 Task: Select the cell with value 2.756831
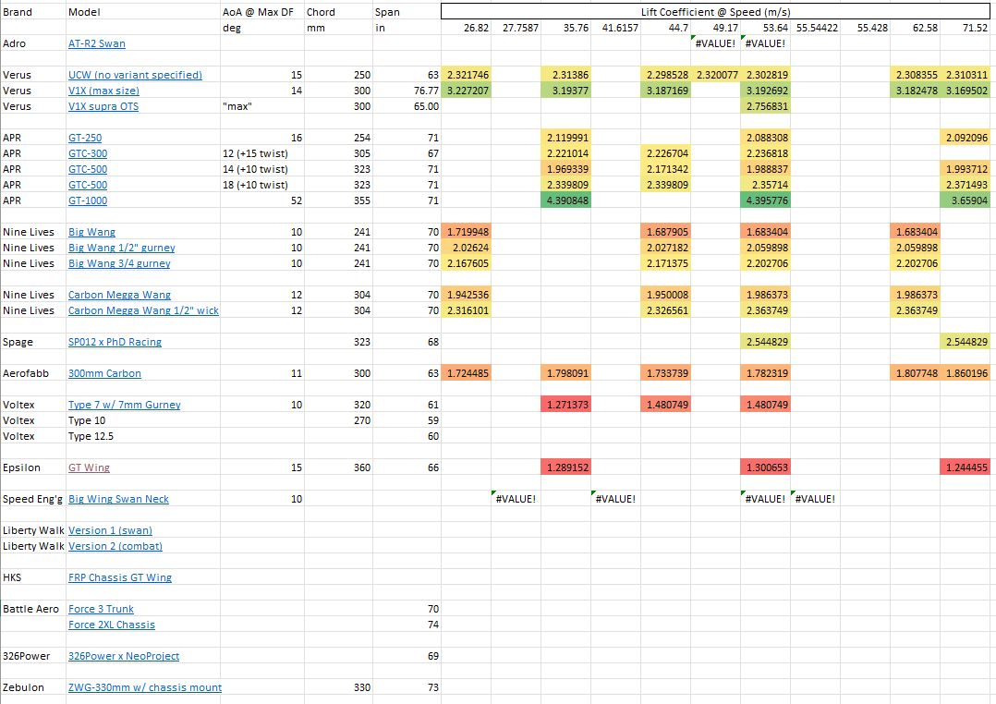click(765, 106)
